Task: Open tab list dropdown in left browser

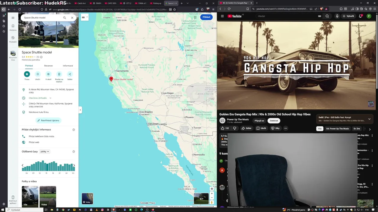Action: point(187,3)
